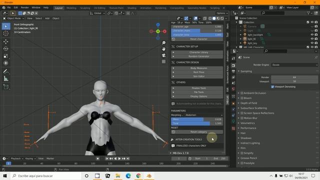320x180 pixels.
Task: Open the Display Options panel
Action: (197, 96)
